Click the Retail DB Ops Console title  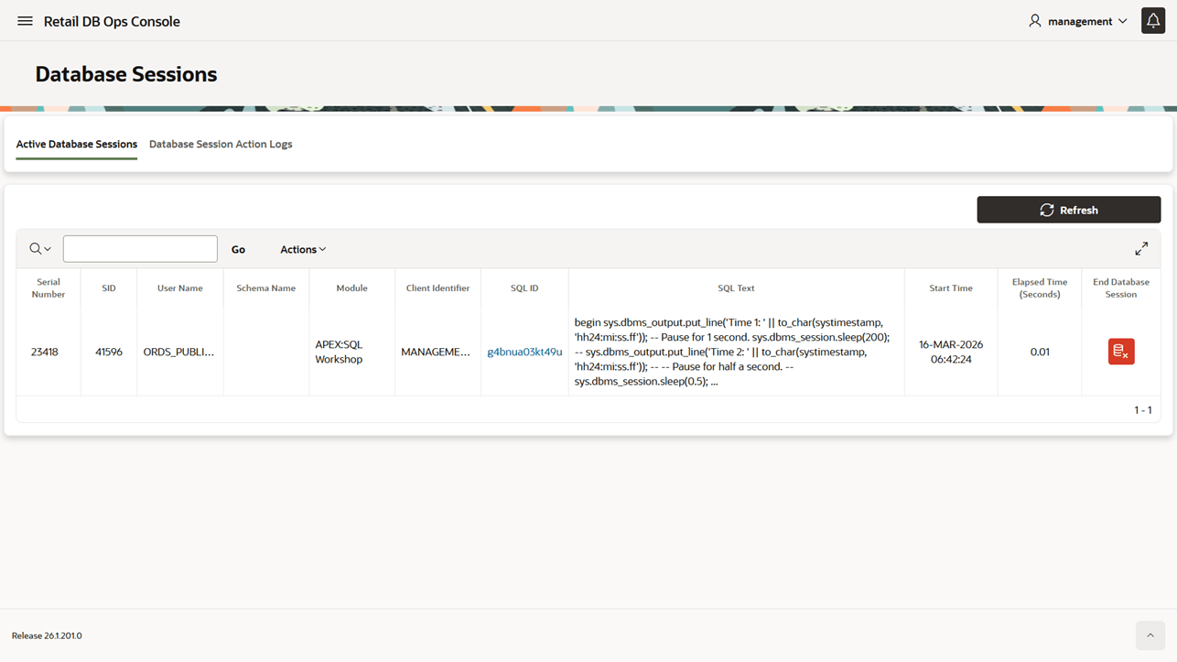[112, 21]
